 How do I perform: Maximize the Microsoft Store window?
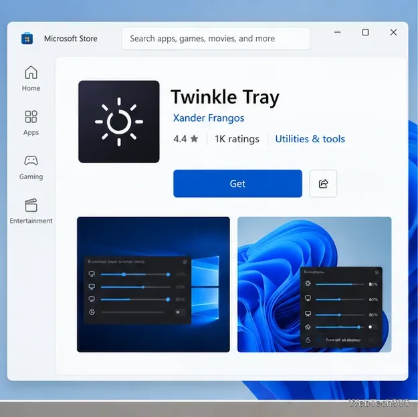pos(365,32)
